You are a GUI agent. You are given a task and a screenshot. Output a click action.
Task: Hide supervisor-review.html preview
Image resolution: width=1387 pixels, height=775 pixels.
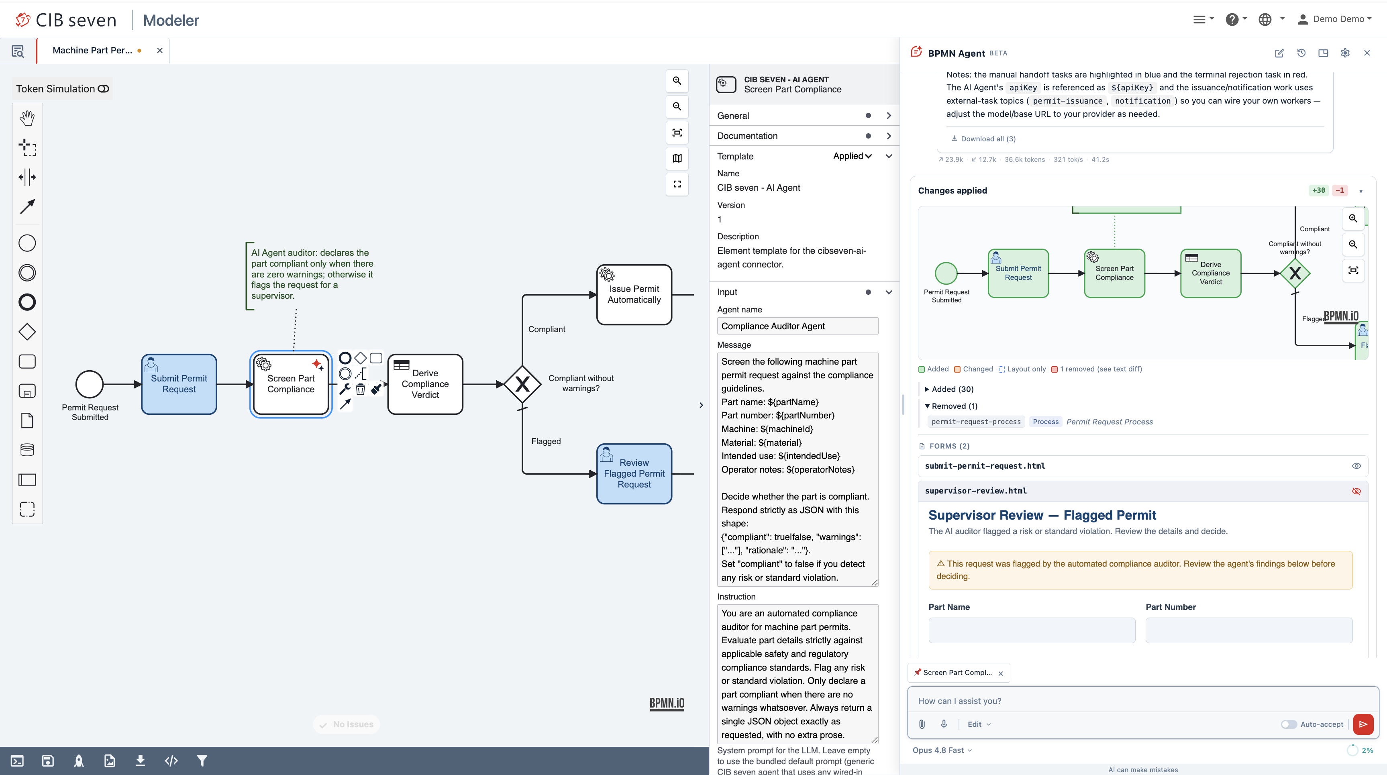tap(1356, 491)
